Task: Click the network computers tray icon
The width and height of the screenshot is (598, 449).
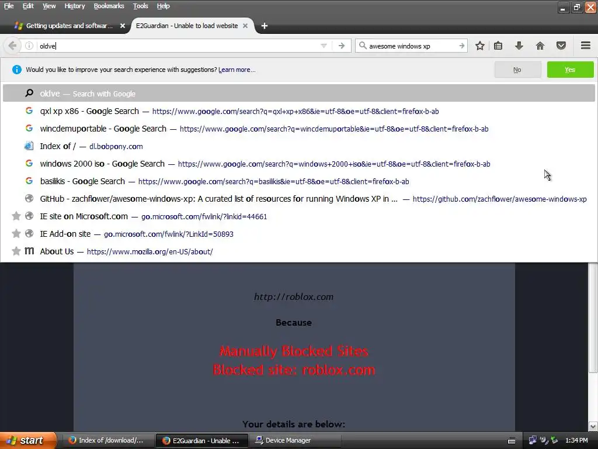Action: point(533,440)
